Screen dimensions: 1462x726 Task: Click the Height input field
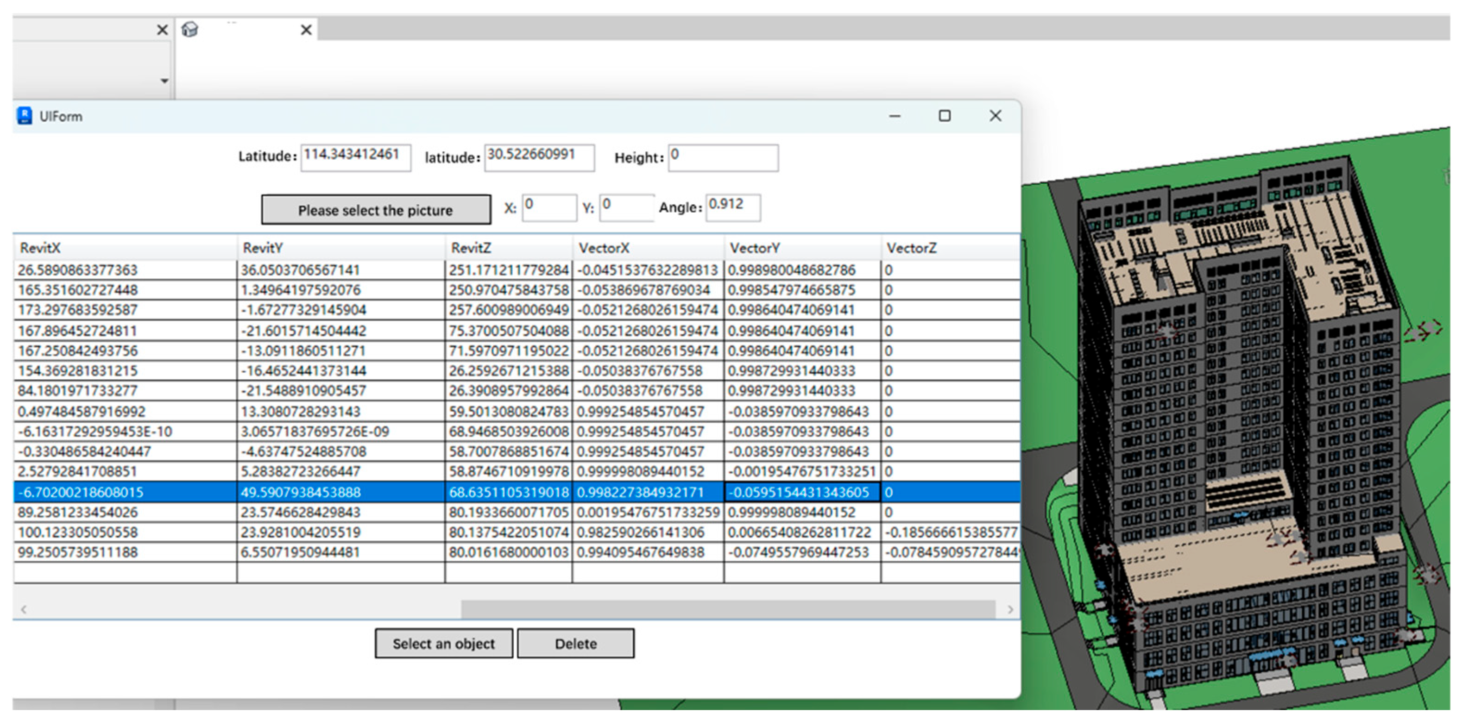[723, 157]
